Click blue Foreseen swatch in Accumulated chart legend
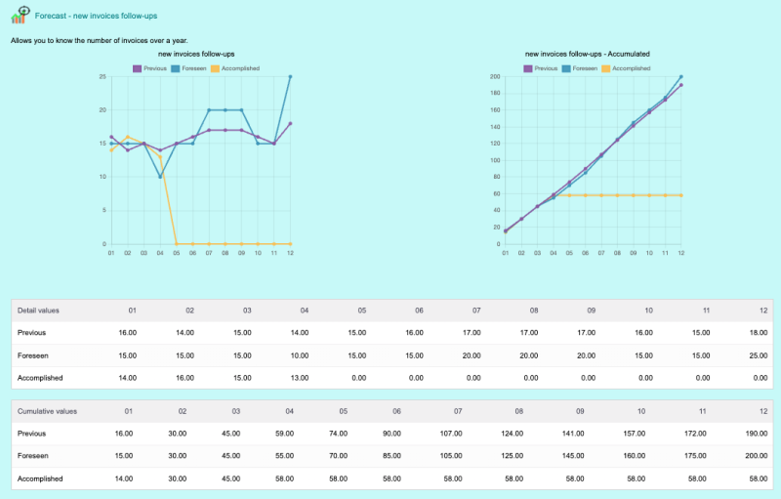This screenshot has height=499, width=781. [567, 68]
